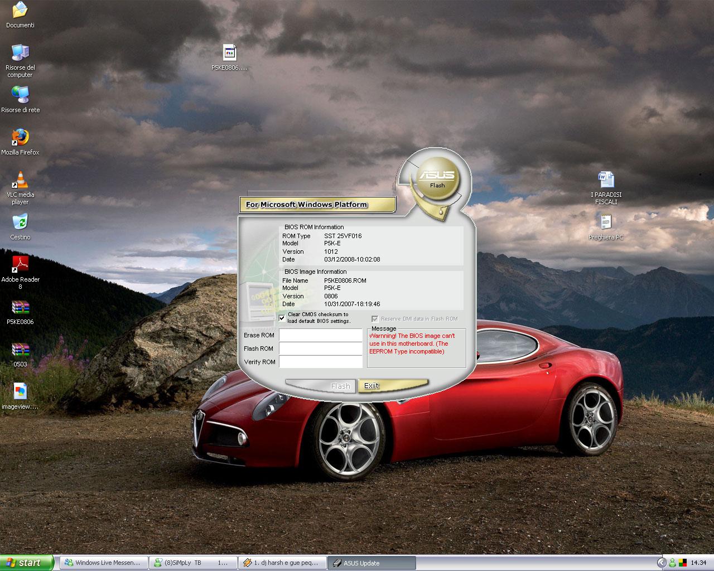
Task: Select the P5KE0806 ROM file icon
Action: pyautogui.click(x=229, y=52)
